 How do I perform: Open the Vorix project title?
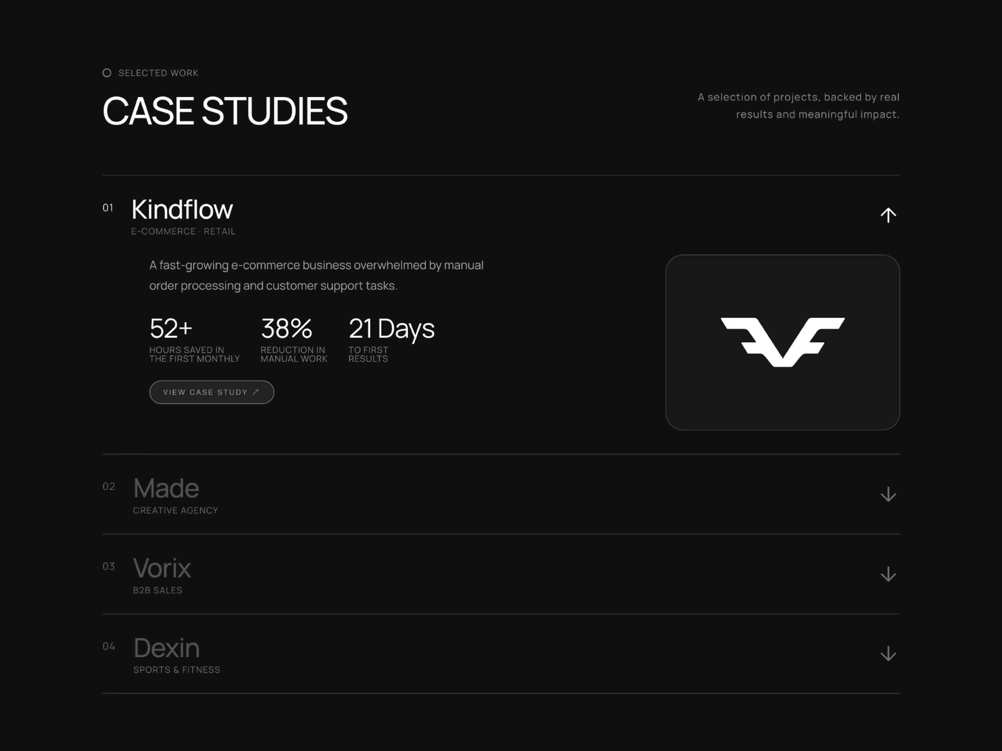(x=162, y=568)
